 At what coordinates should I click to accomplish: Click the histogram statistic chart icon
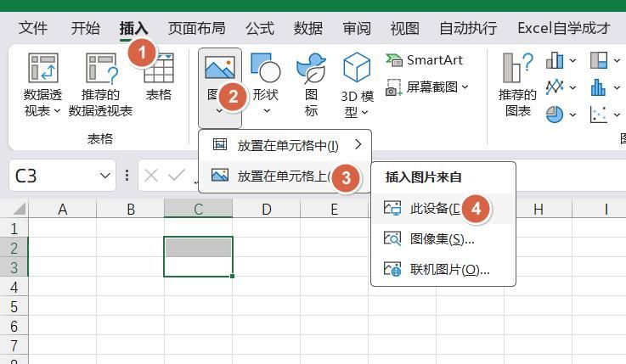(x=598, y=87)
